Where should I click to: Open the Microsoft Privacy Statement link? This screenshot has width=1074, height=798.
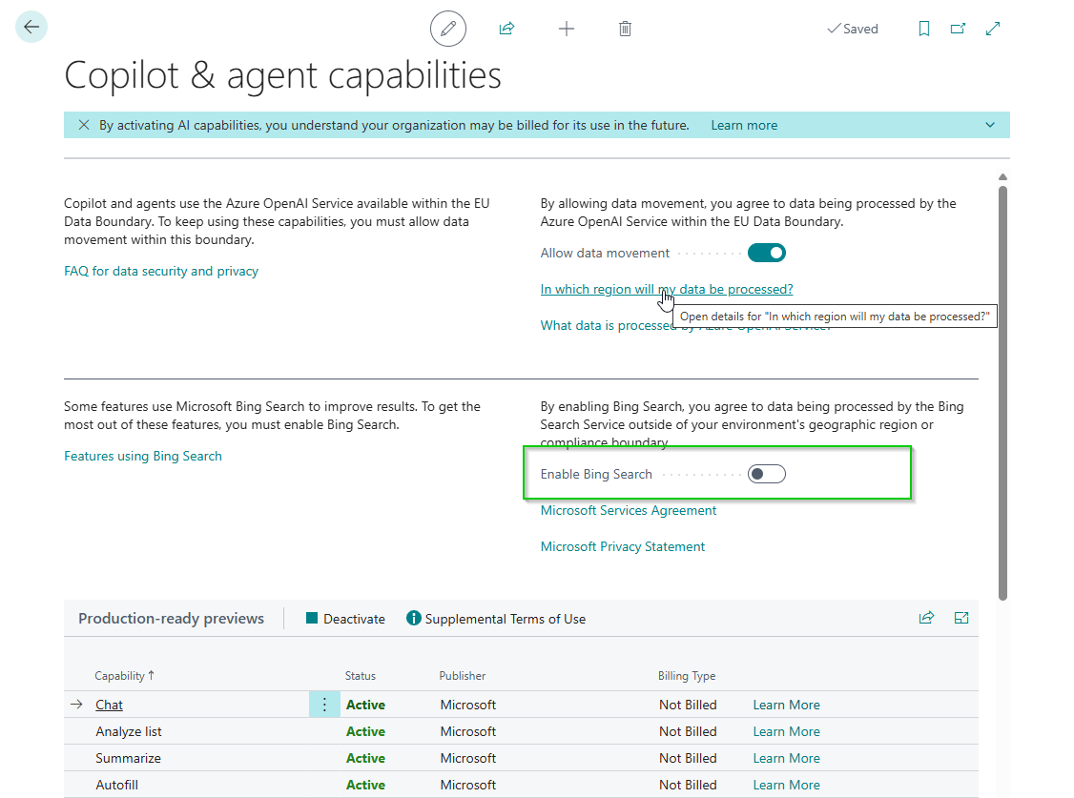[623, 546]
